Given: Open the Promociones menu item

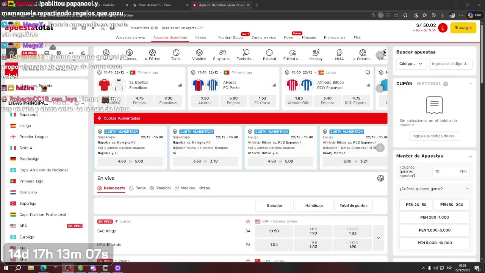Looking at the screenshot, I should click(x=335, y=38).
